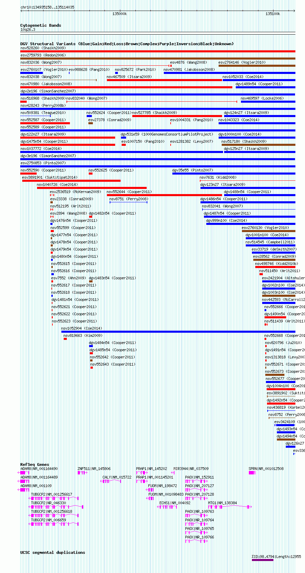Select the UCSC segmental duplications track title

53,552
